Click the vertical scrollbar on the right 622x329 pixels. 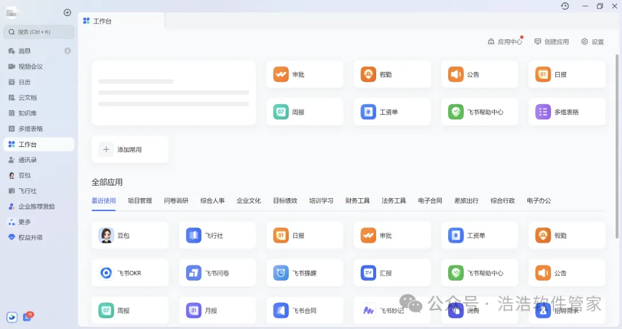617,146
